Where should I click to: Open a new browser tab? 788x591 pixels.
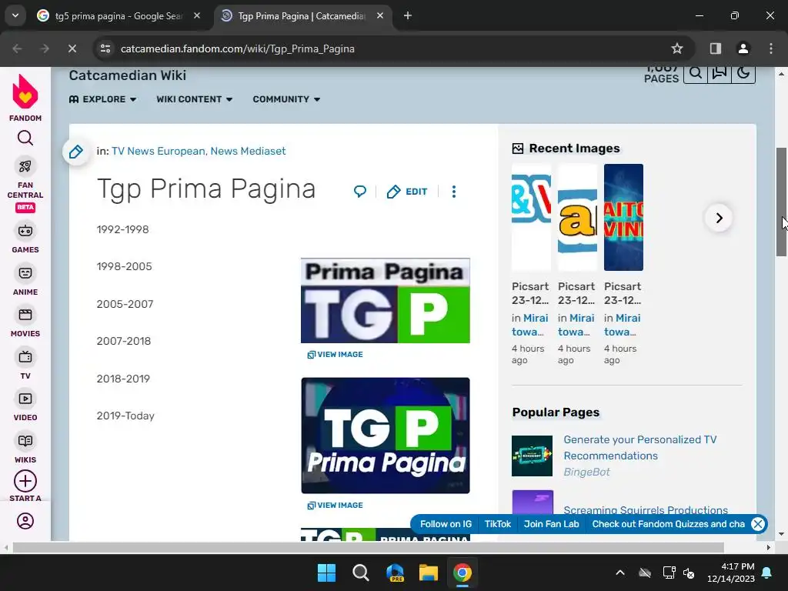click(408, 16)
